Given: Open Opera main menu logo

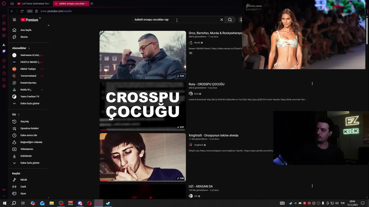Looking at the screenshot, I should [4, 4].
